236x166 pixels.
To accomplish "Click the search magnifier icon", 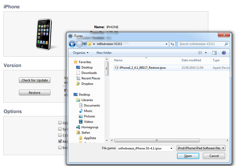I will coord(226,44).
